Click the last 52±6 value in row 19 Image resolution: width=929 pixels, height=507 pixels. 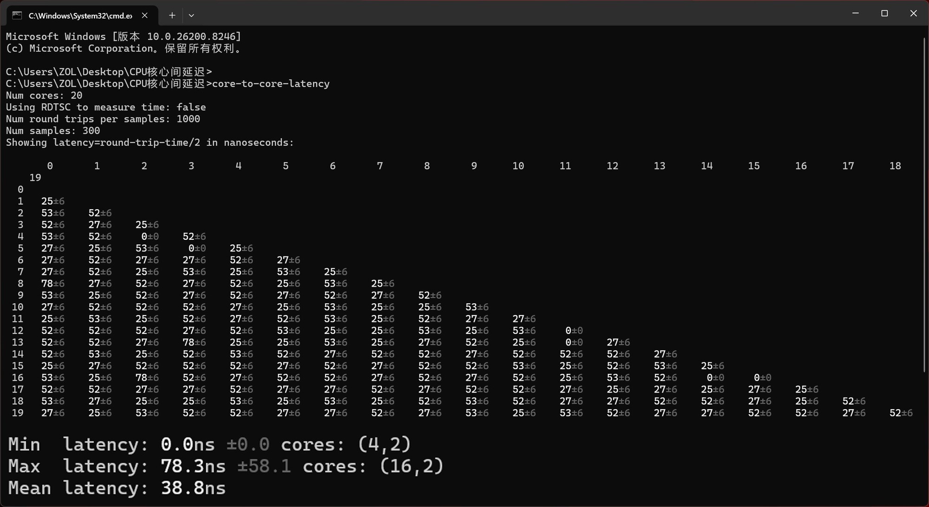[x=901, y=413]
